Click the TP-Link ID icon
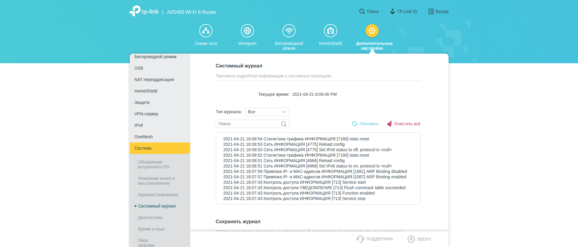The width and height of the screenshot is (578, 247). pos(392,11)
